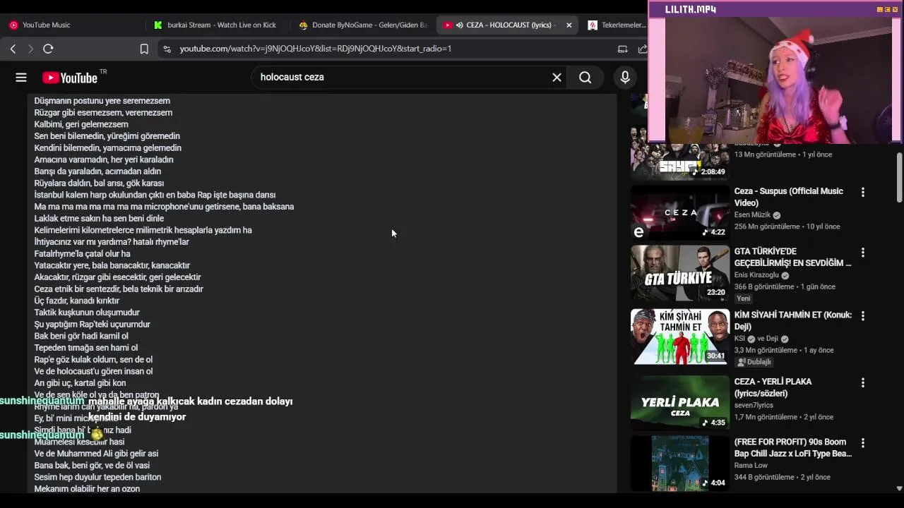Click the picture-in-picture screen icon in address bar
The image size is (904, 508).
click(622, 49)
